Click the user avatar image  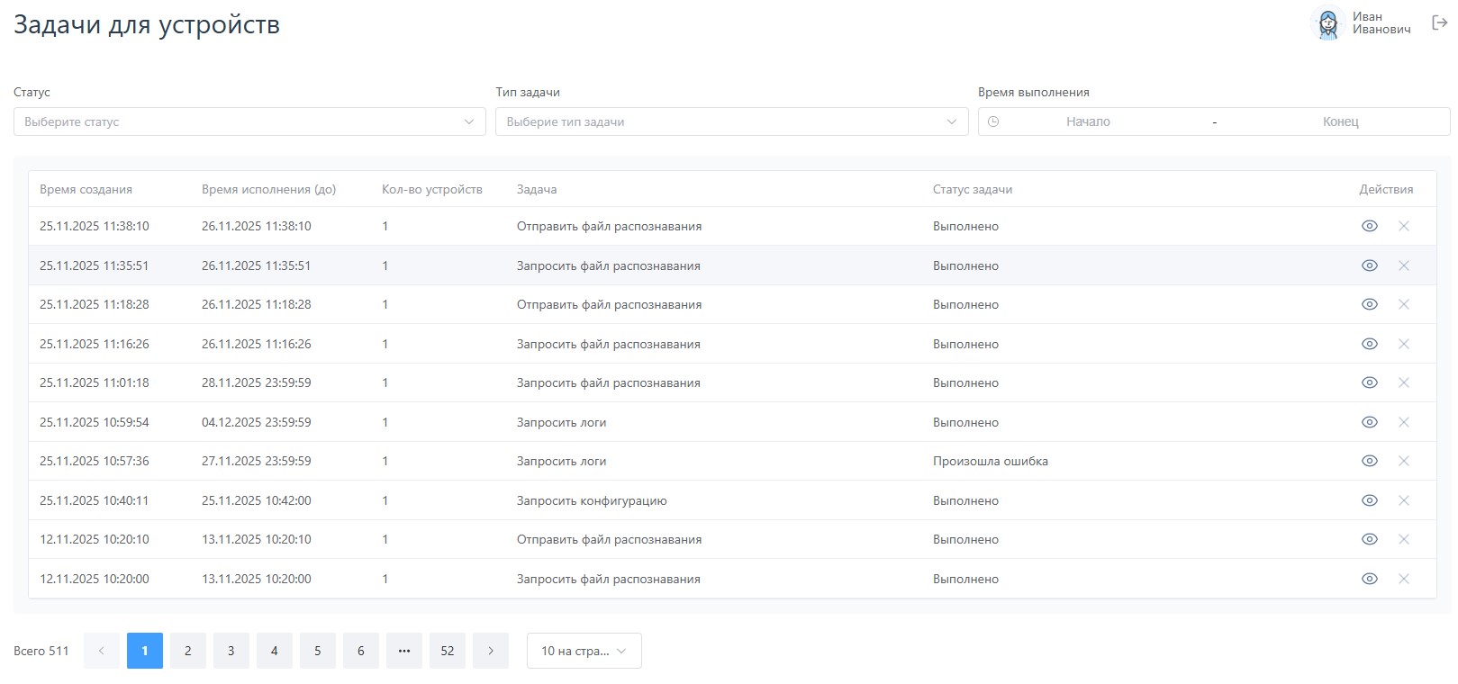pyautogui.click(x=1327, y=23)
